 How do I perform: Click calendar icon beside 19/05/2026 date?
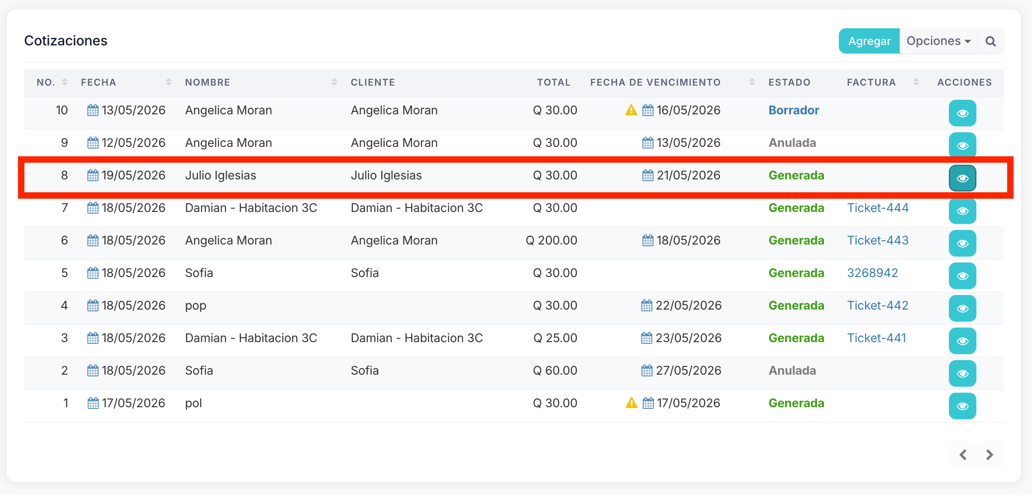pos(92,175)
